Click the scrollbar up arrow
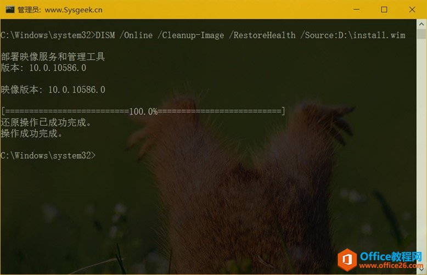Viewport: 427px width, 275px height. pos(422,24)
